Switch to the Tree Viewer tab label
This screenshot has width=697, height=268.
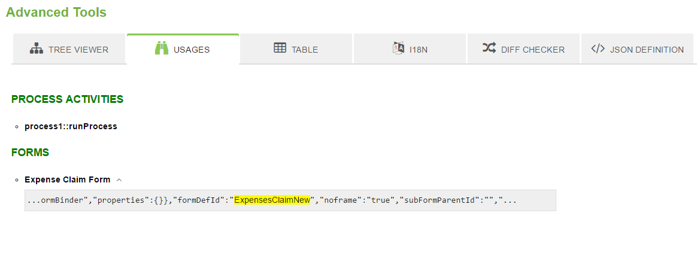point(78,50)
